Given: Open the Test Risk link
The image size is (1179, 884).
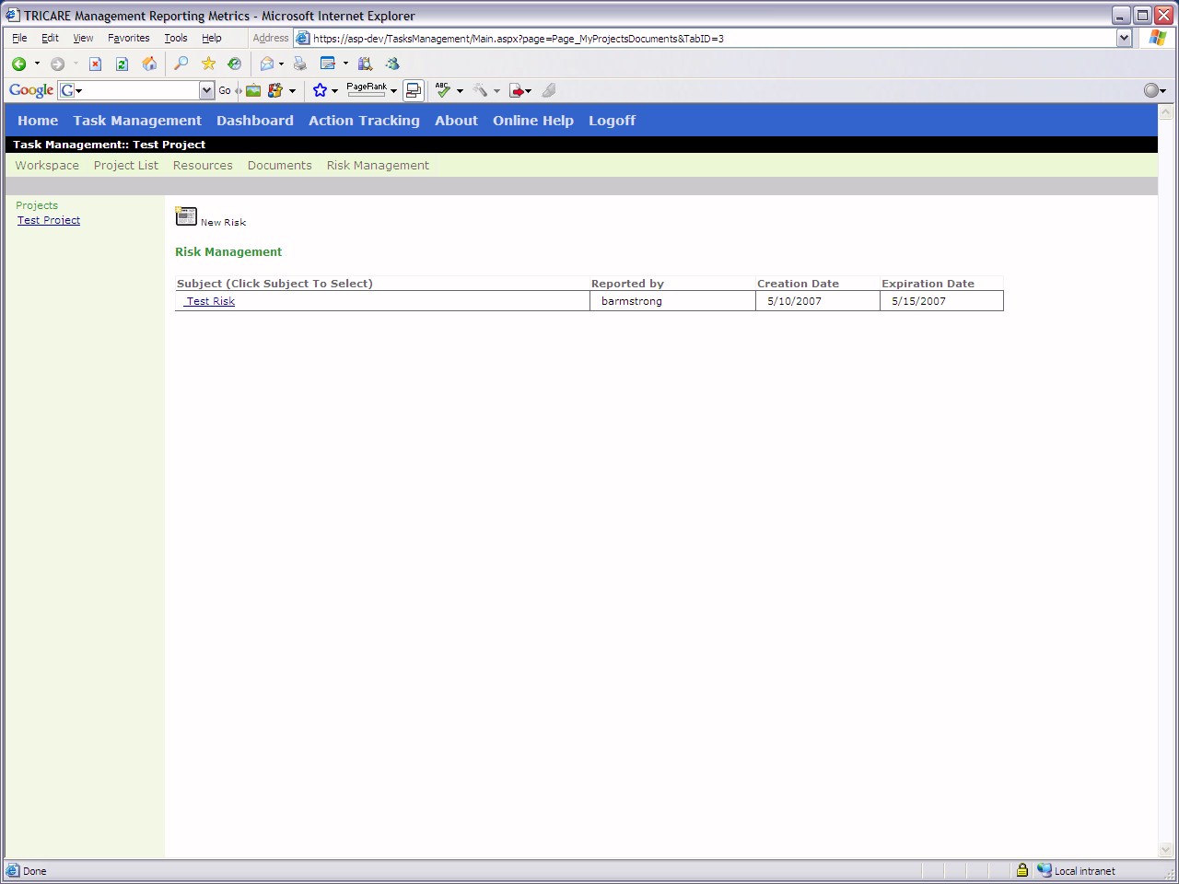Looking at the screenshot, I should 210,301.
